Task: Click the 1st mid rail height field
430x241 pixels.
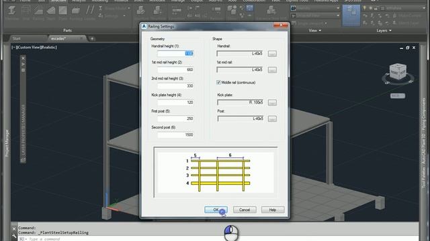Action: tap(175, 70)
